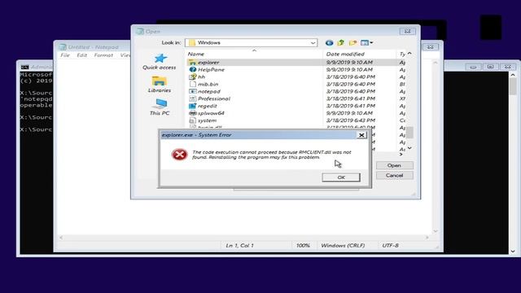Viewport: 521px width, 293px height.
Task: Click the Notepad title bar icon
Action: 63,47
